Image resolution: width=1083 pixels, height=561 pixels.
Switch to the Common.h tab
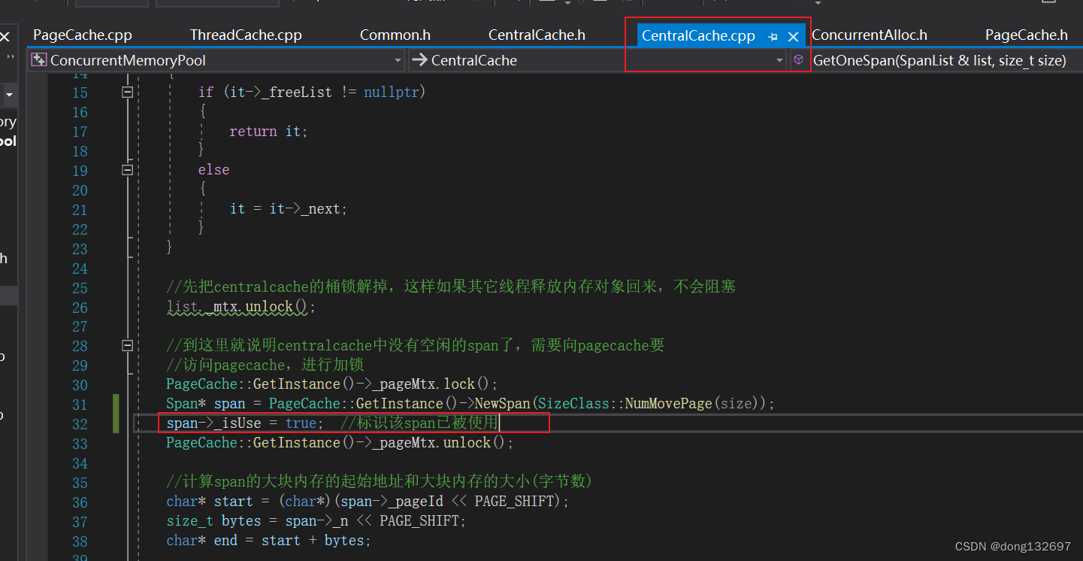395,35
